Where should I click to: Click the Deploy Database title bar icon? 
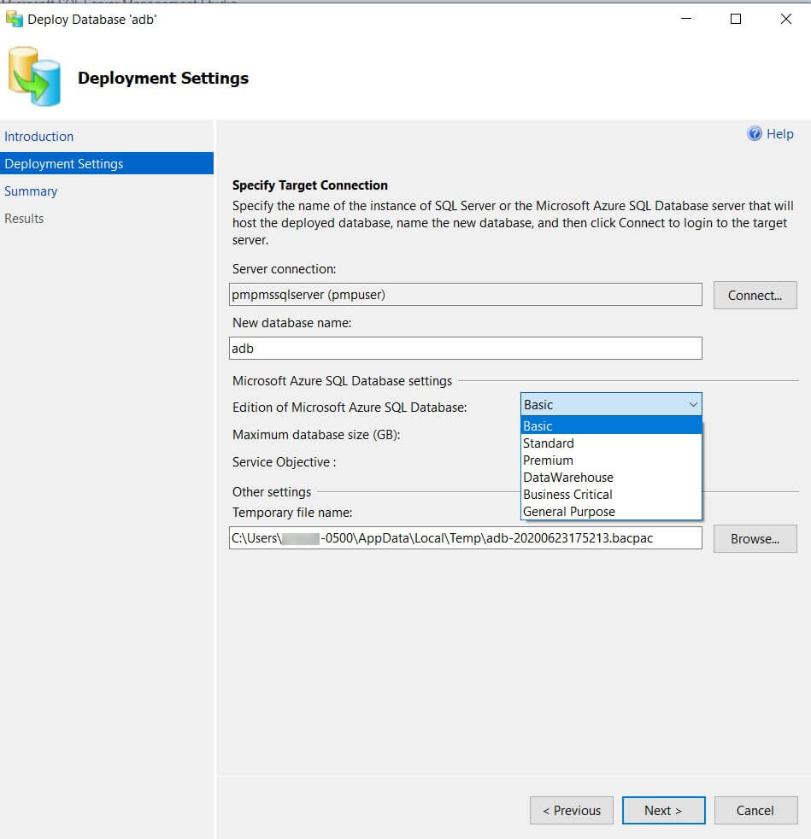[x=14, y=19]
